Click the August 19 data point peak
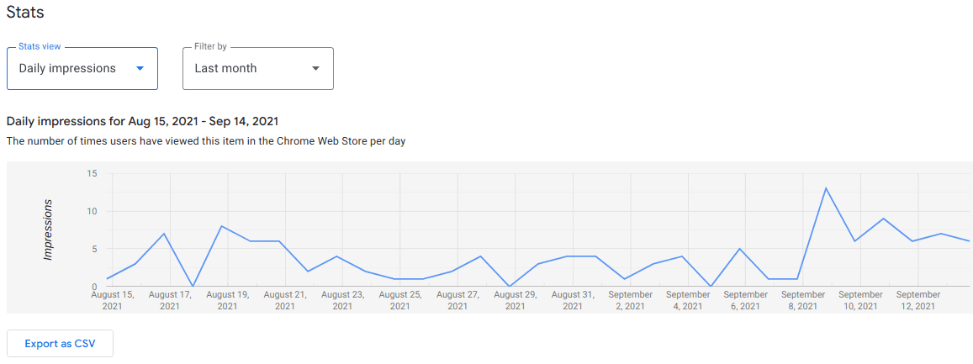The width and height of the screenshot is (973, 364). [x=221, y=226]
